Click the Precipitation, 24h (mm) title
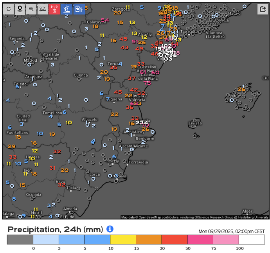This screenshot has width=270, height=253. click(x=55, y=229)
